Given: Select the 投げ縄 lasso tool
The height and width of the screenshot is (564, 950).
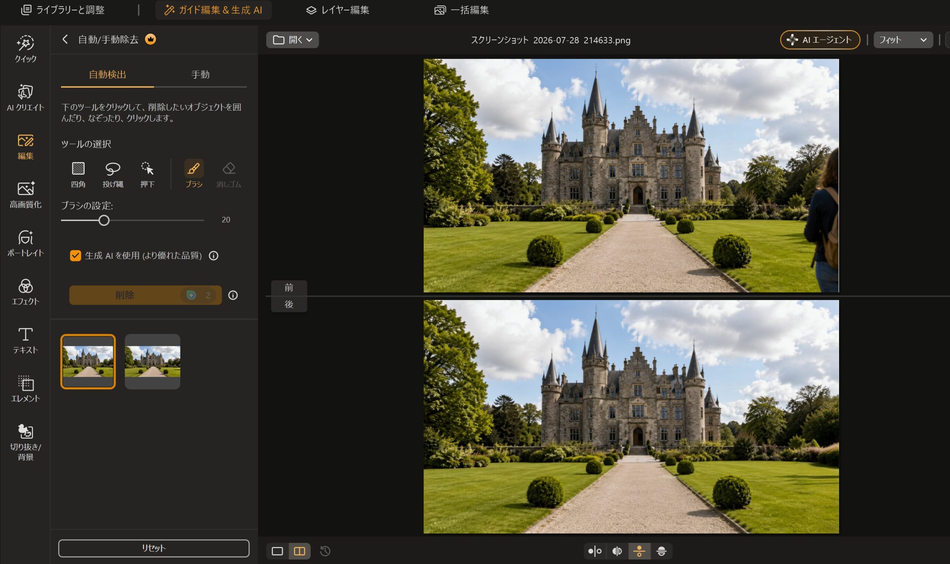Looking at the screenshot, I should [x=113, y=174].
